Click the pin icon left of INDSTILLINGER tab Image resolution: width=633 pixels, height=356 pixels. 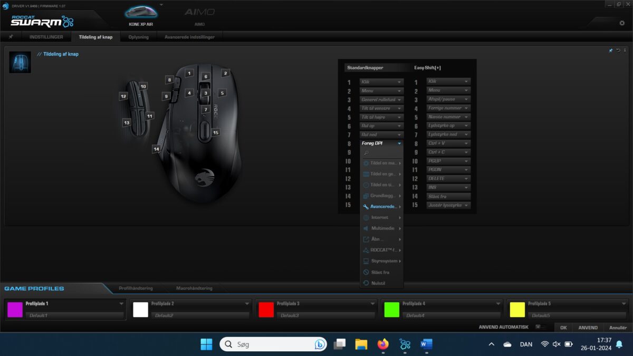[11, 37]
